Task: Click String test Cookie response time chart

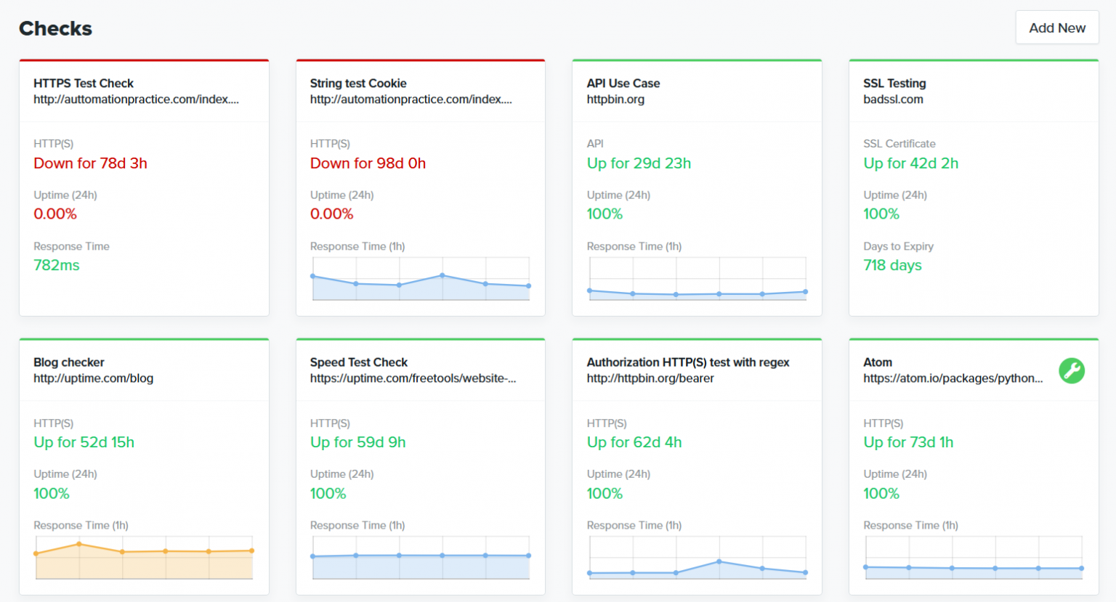Action: pos(421,279)
